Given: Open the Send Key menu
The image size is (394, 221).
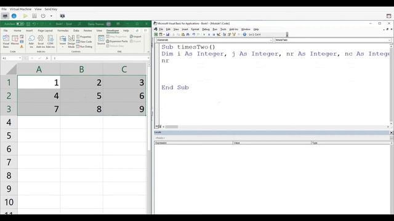Looking at the screenshot, I should point(50,9).
